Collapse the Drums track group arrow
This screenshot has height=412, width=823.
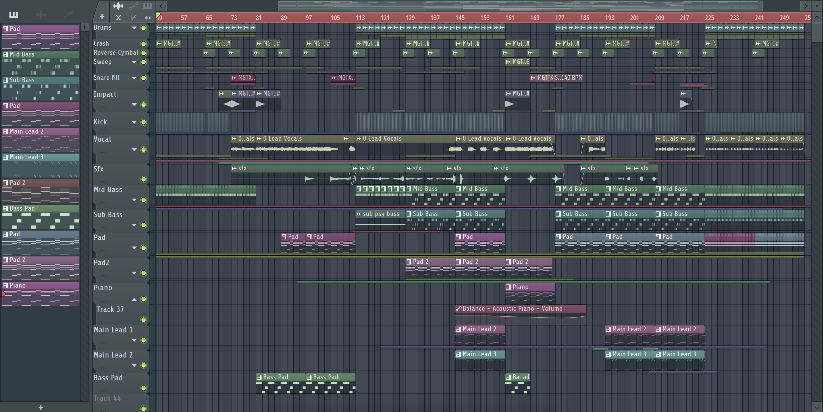point(134,28)
